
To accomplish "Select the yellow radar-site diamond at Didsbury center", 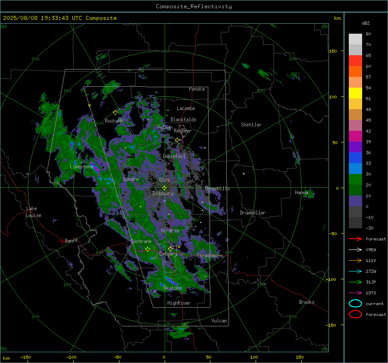I will 164,188.
